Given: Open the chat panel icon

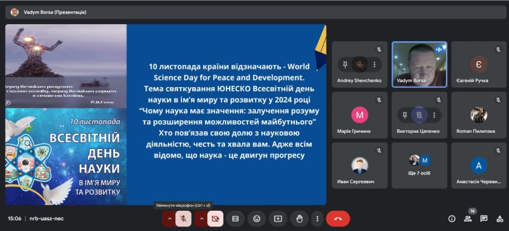Looking at the screenshot, I should 484,219.
